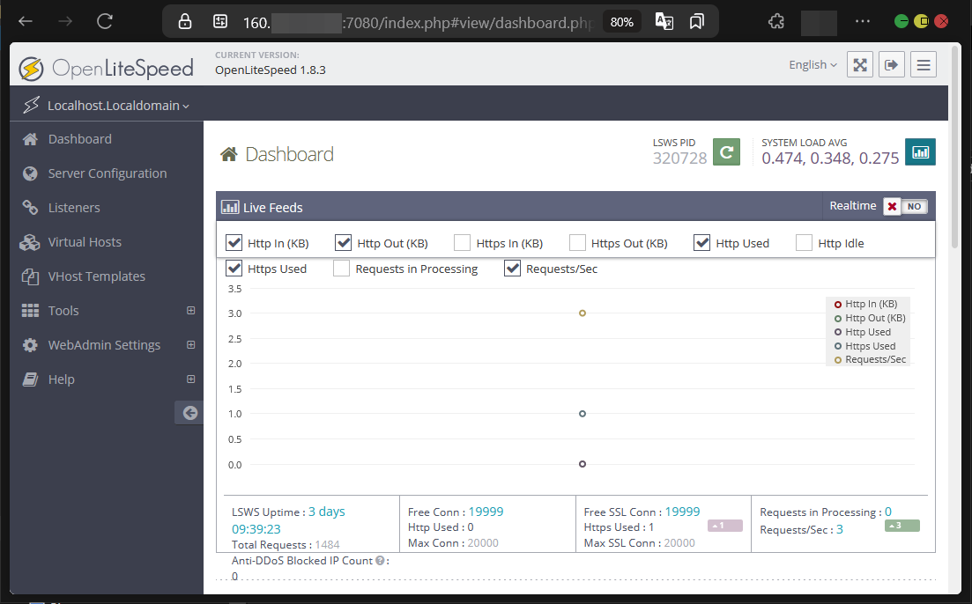
Task: Click the sign out icon in header
Action: click(x=891, y=64)
